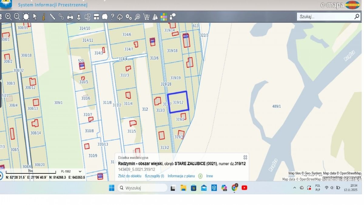Open 'Szczegóły (I)' parcel details
The height and width of the screenshot is (205, 364).
(154, 176)
